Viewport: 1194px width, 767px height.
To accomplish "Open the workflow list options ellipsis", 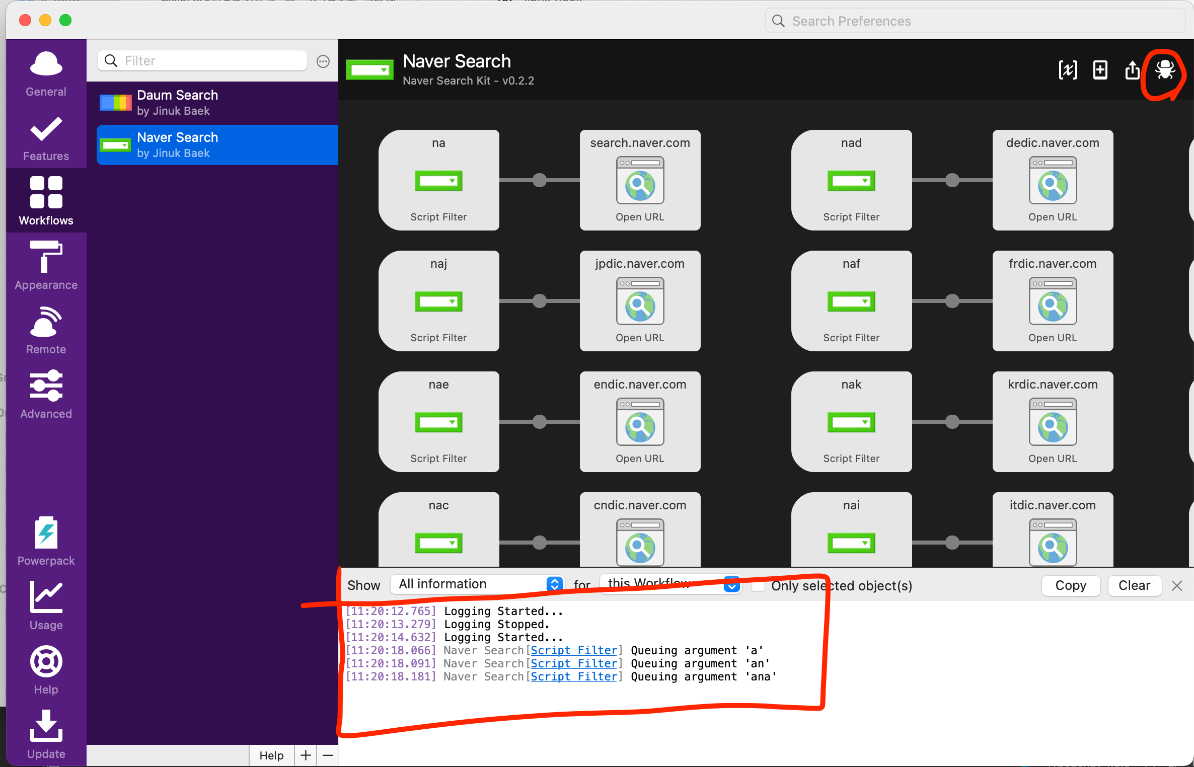I will coord(323,61).
